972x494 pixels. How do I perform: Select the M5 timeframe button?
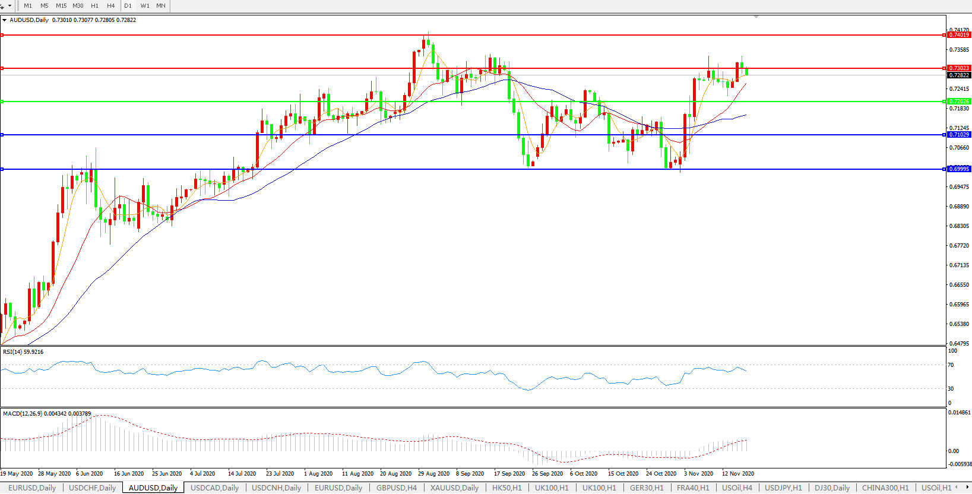[45, 6]
